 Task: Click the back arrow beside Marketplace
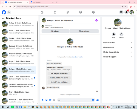(3, 18)
